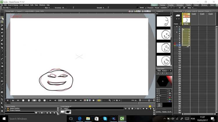The width and height of the screenshot is (218, 122).
Task: Click the magnifier icon in playback bar
Action: click(110, 100)
